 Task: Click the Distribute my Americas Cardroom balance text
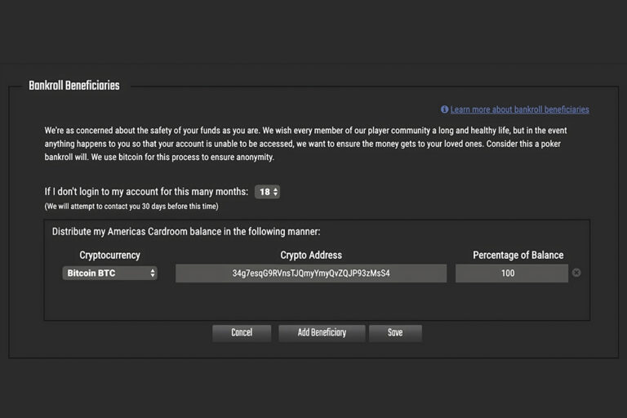(x=186, y=232)
